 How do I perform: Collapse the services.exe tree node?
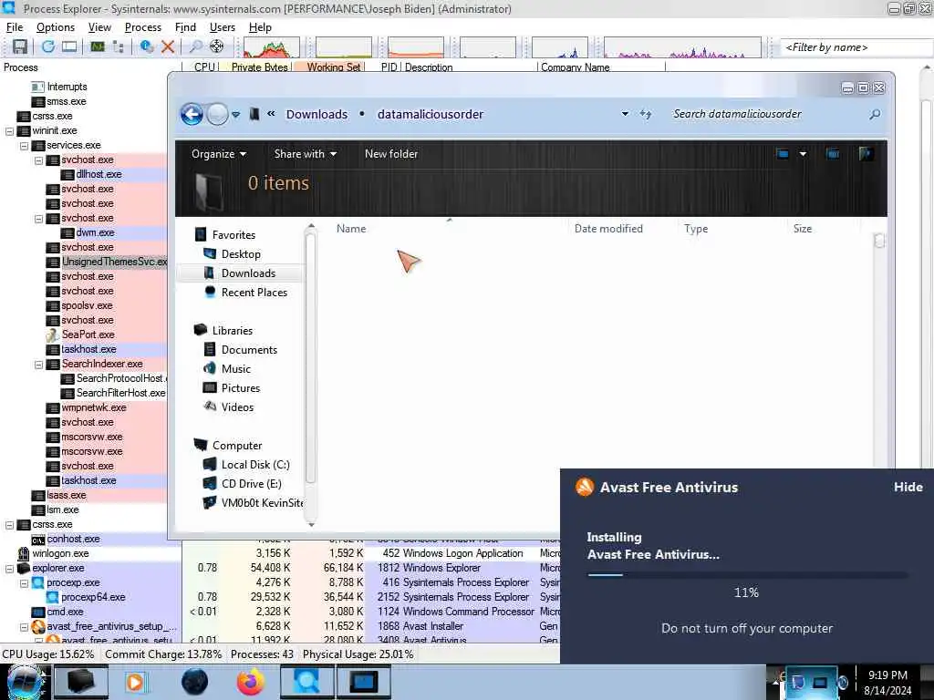[x=24, y=145]
